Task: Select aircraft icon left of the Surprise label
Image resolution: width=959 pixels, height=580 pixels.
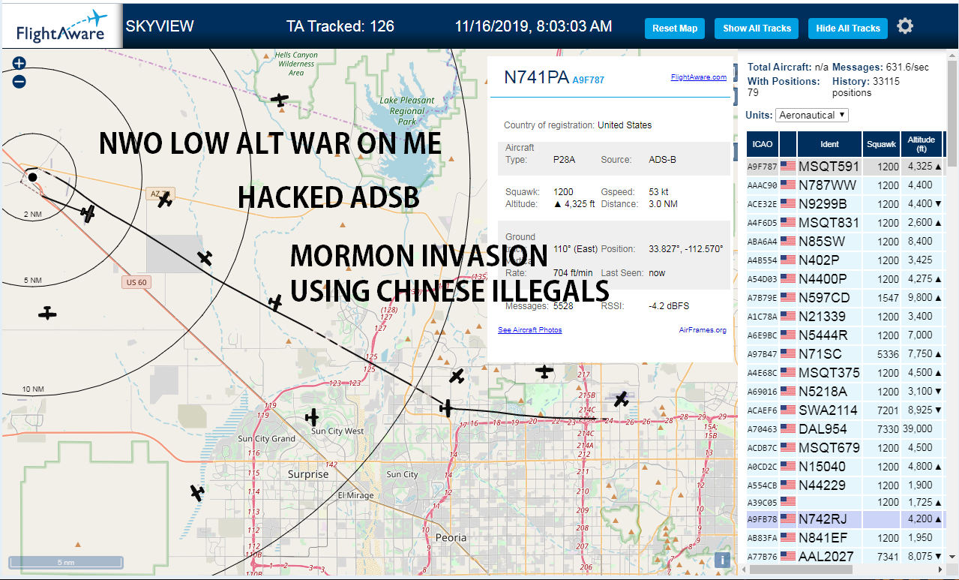Action: [x=197, y=493]
